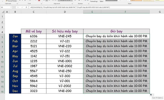Click the 'Giờ bay' header cell

116,31
